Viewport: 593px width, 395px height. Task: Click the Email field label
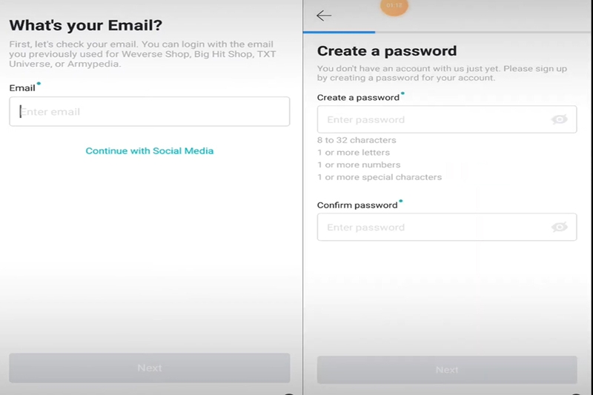[x=22, y=88]
